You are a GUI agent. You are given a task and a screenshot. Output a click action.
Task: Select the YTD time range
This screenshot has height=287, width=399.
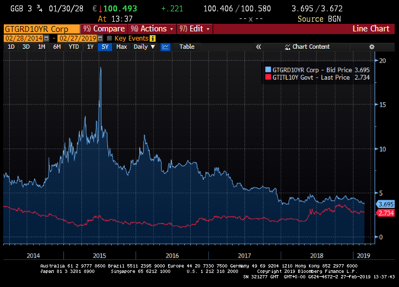click(74, 47)
